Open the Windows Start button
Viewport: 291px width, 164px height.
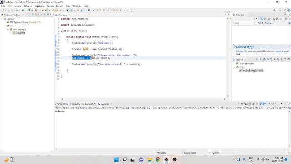coord(116,159)
